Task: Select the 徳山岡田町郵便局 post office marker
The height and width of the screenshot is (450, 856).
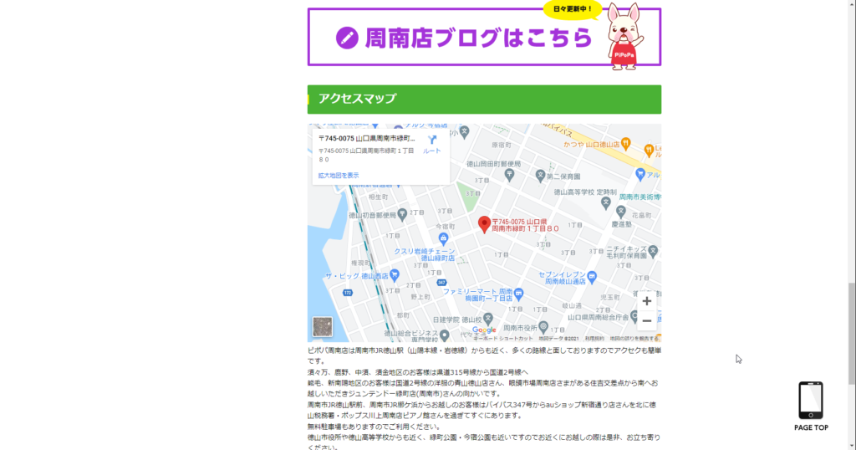Action: pyautogui.click(x=509, y=175)
